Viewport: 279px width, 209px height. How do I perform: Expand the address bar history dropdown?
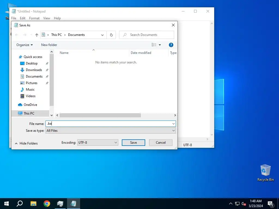102,35
